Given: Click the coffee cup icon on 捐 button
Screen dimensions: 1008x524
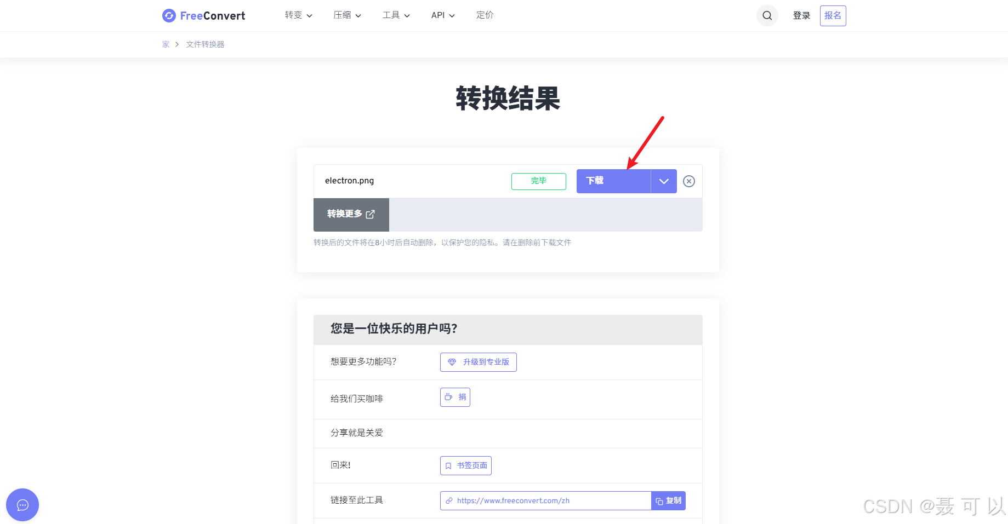Looking at the screenshot, I should click(448, 397).
